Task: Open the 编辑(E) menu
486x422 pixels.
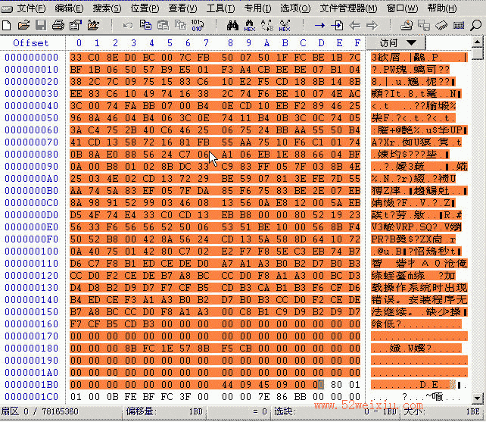Action: pos(69,8)
